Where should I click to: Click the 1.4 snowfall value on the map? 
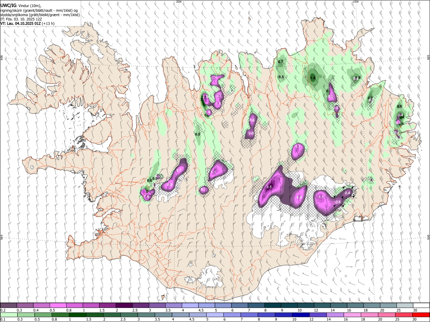(208, 112)
